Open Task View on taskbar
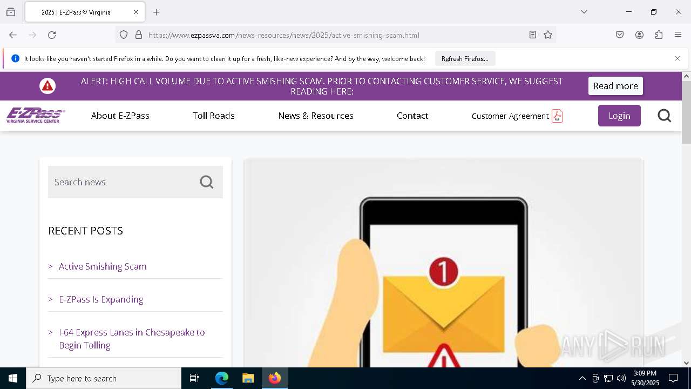The width and height of the screenshot is (691, 389). click(194, 378)
